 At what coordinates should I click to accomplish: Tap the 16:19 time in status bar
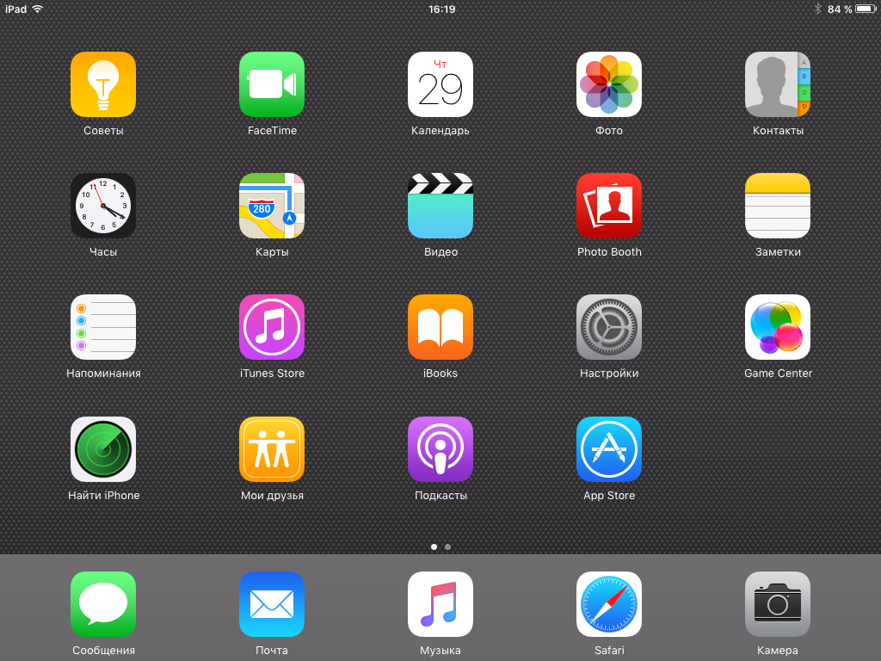(x=441, y=9)
